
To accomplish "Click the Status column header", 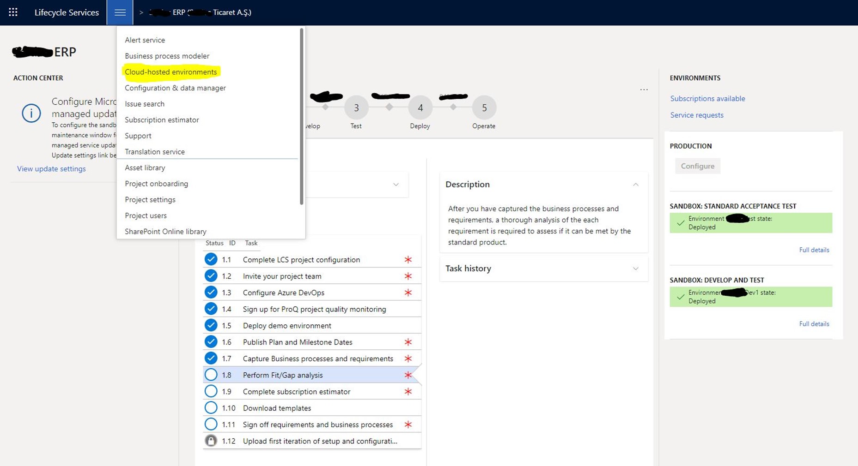I will 214,243.
